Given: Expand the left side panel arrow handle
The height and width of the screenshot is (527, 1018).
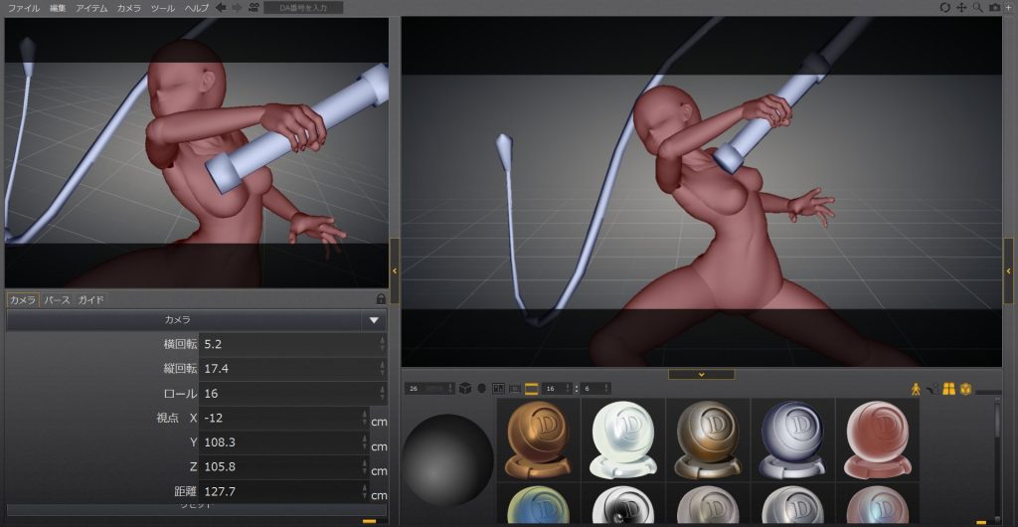Looking at the screenshot, I should click(395, 270).
